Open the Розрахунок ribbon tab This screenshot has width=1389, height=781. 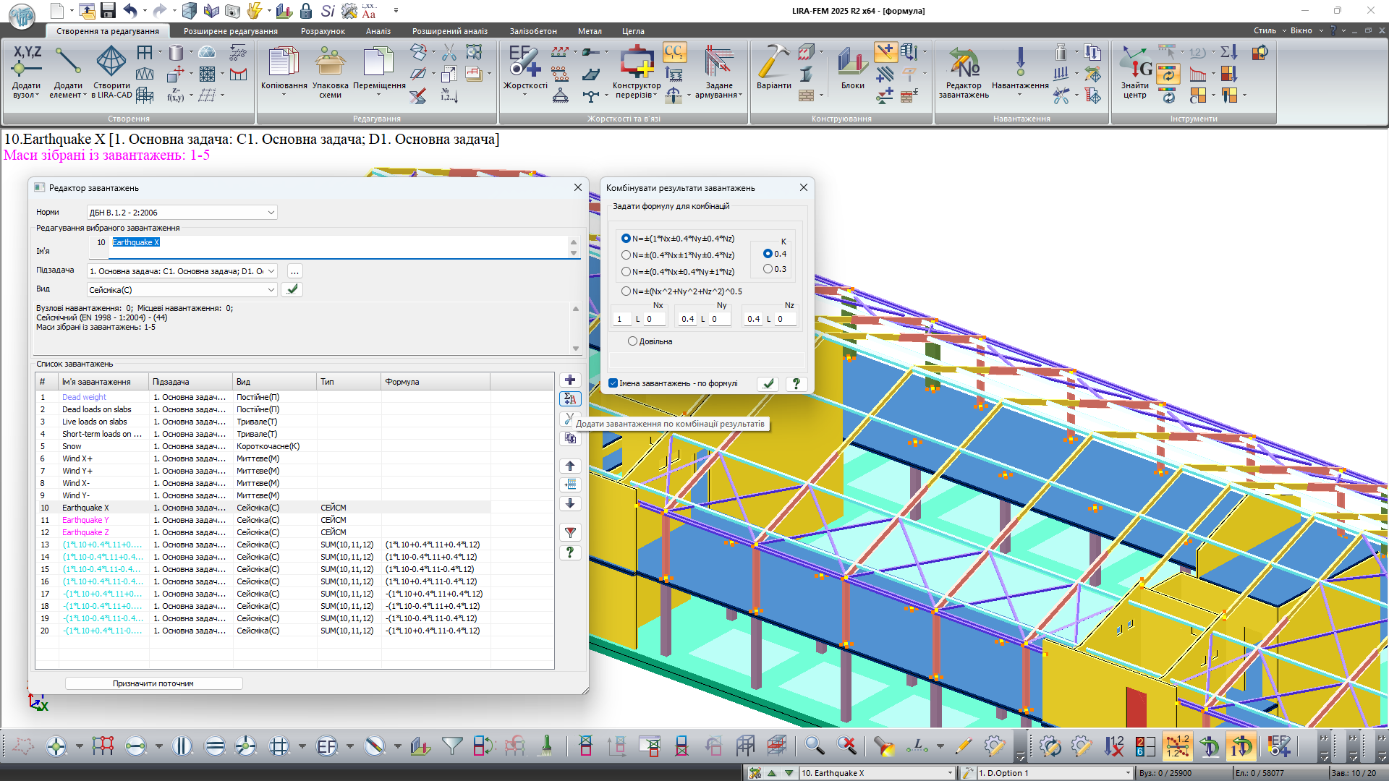(323, 31)
